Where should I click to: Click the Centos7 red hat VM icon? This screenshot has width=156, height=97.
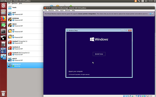coord(10,42)
